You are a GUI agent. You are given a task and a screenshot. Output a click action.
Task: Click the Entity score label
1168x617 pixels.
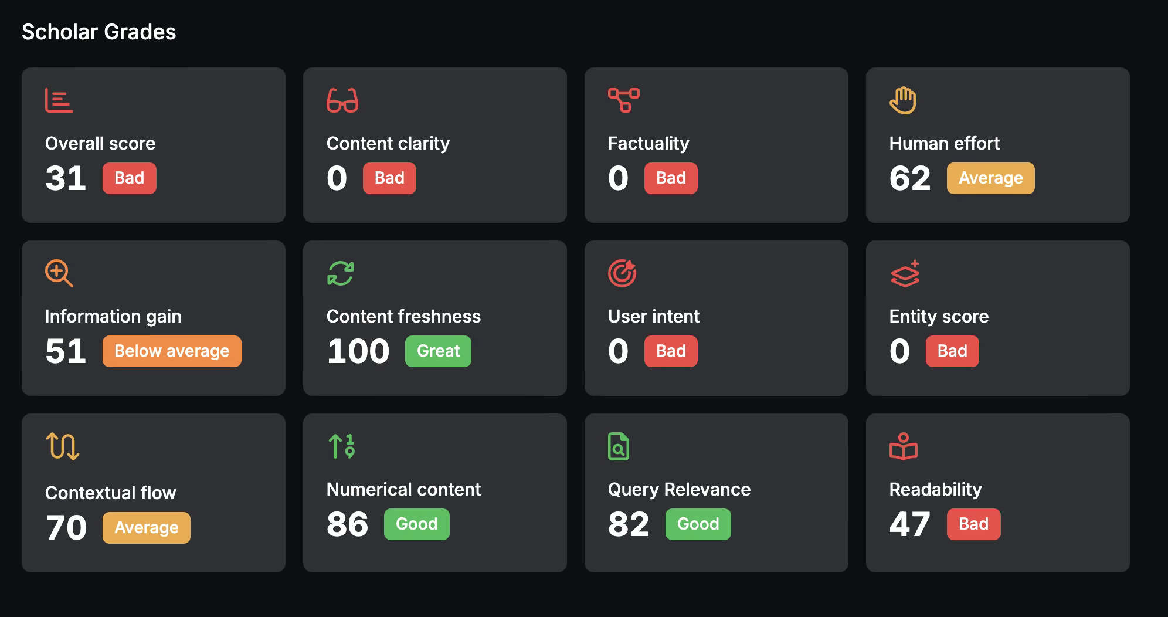(939, 317)
